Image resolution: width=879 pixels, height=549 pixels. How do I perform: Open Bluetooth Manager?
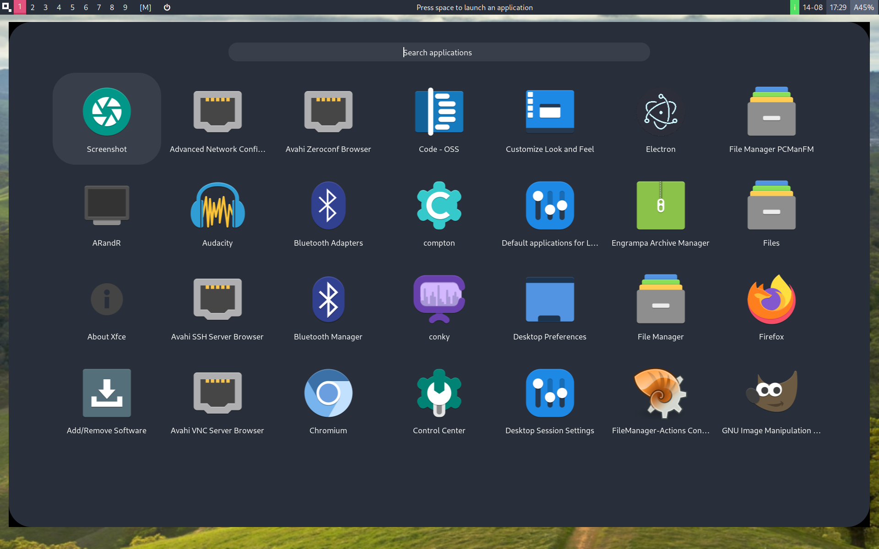[328, 307]
